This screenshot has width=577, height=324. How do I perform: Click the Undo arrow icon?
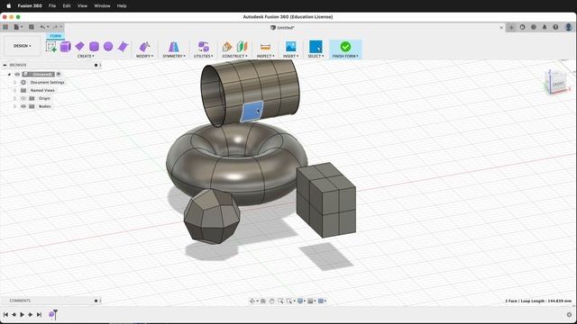click(42, 27)
